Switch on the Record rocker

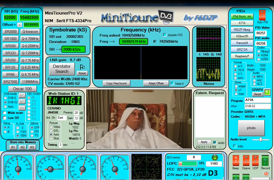coord(265,160)
